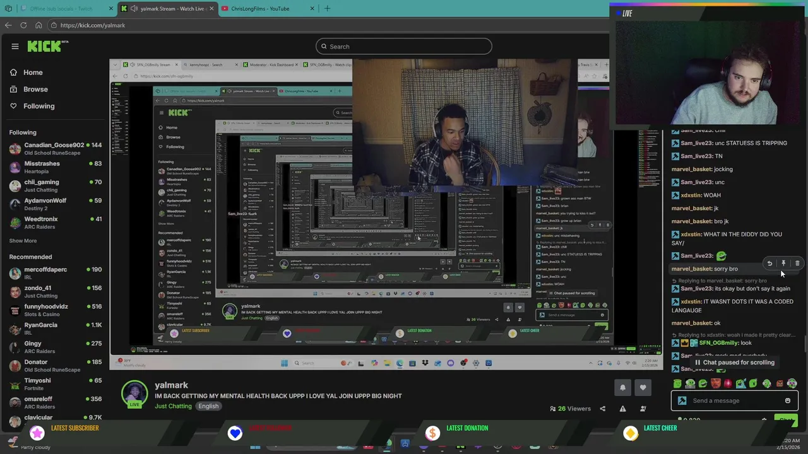Click the English language tag
Image resolution: width=808 pixels, height=454 pixels.
(208, 406)
